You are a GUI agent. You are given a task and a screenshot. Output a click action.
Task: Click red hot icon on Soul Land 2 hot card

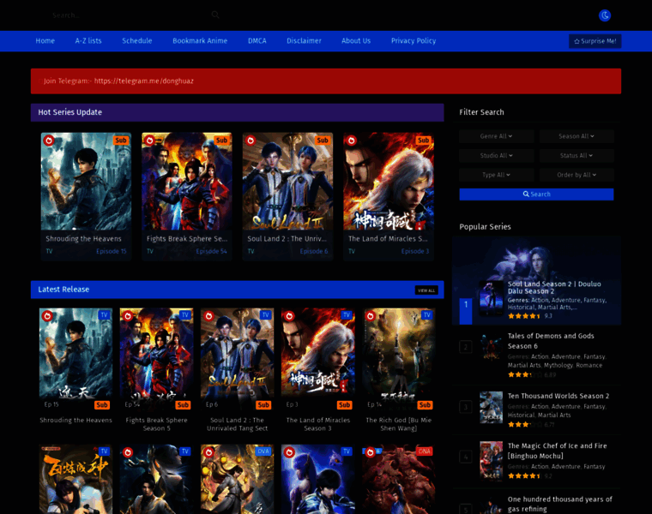click(251, 140)
